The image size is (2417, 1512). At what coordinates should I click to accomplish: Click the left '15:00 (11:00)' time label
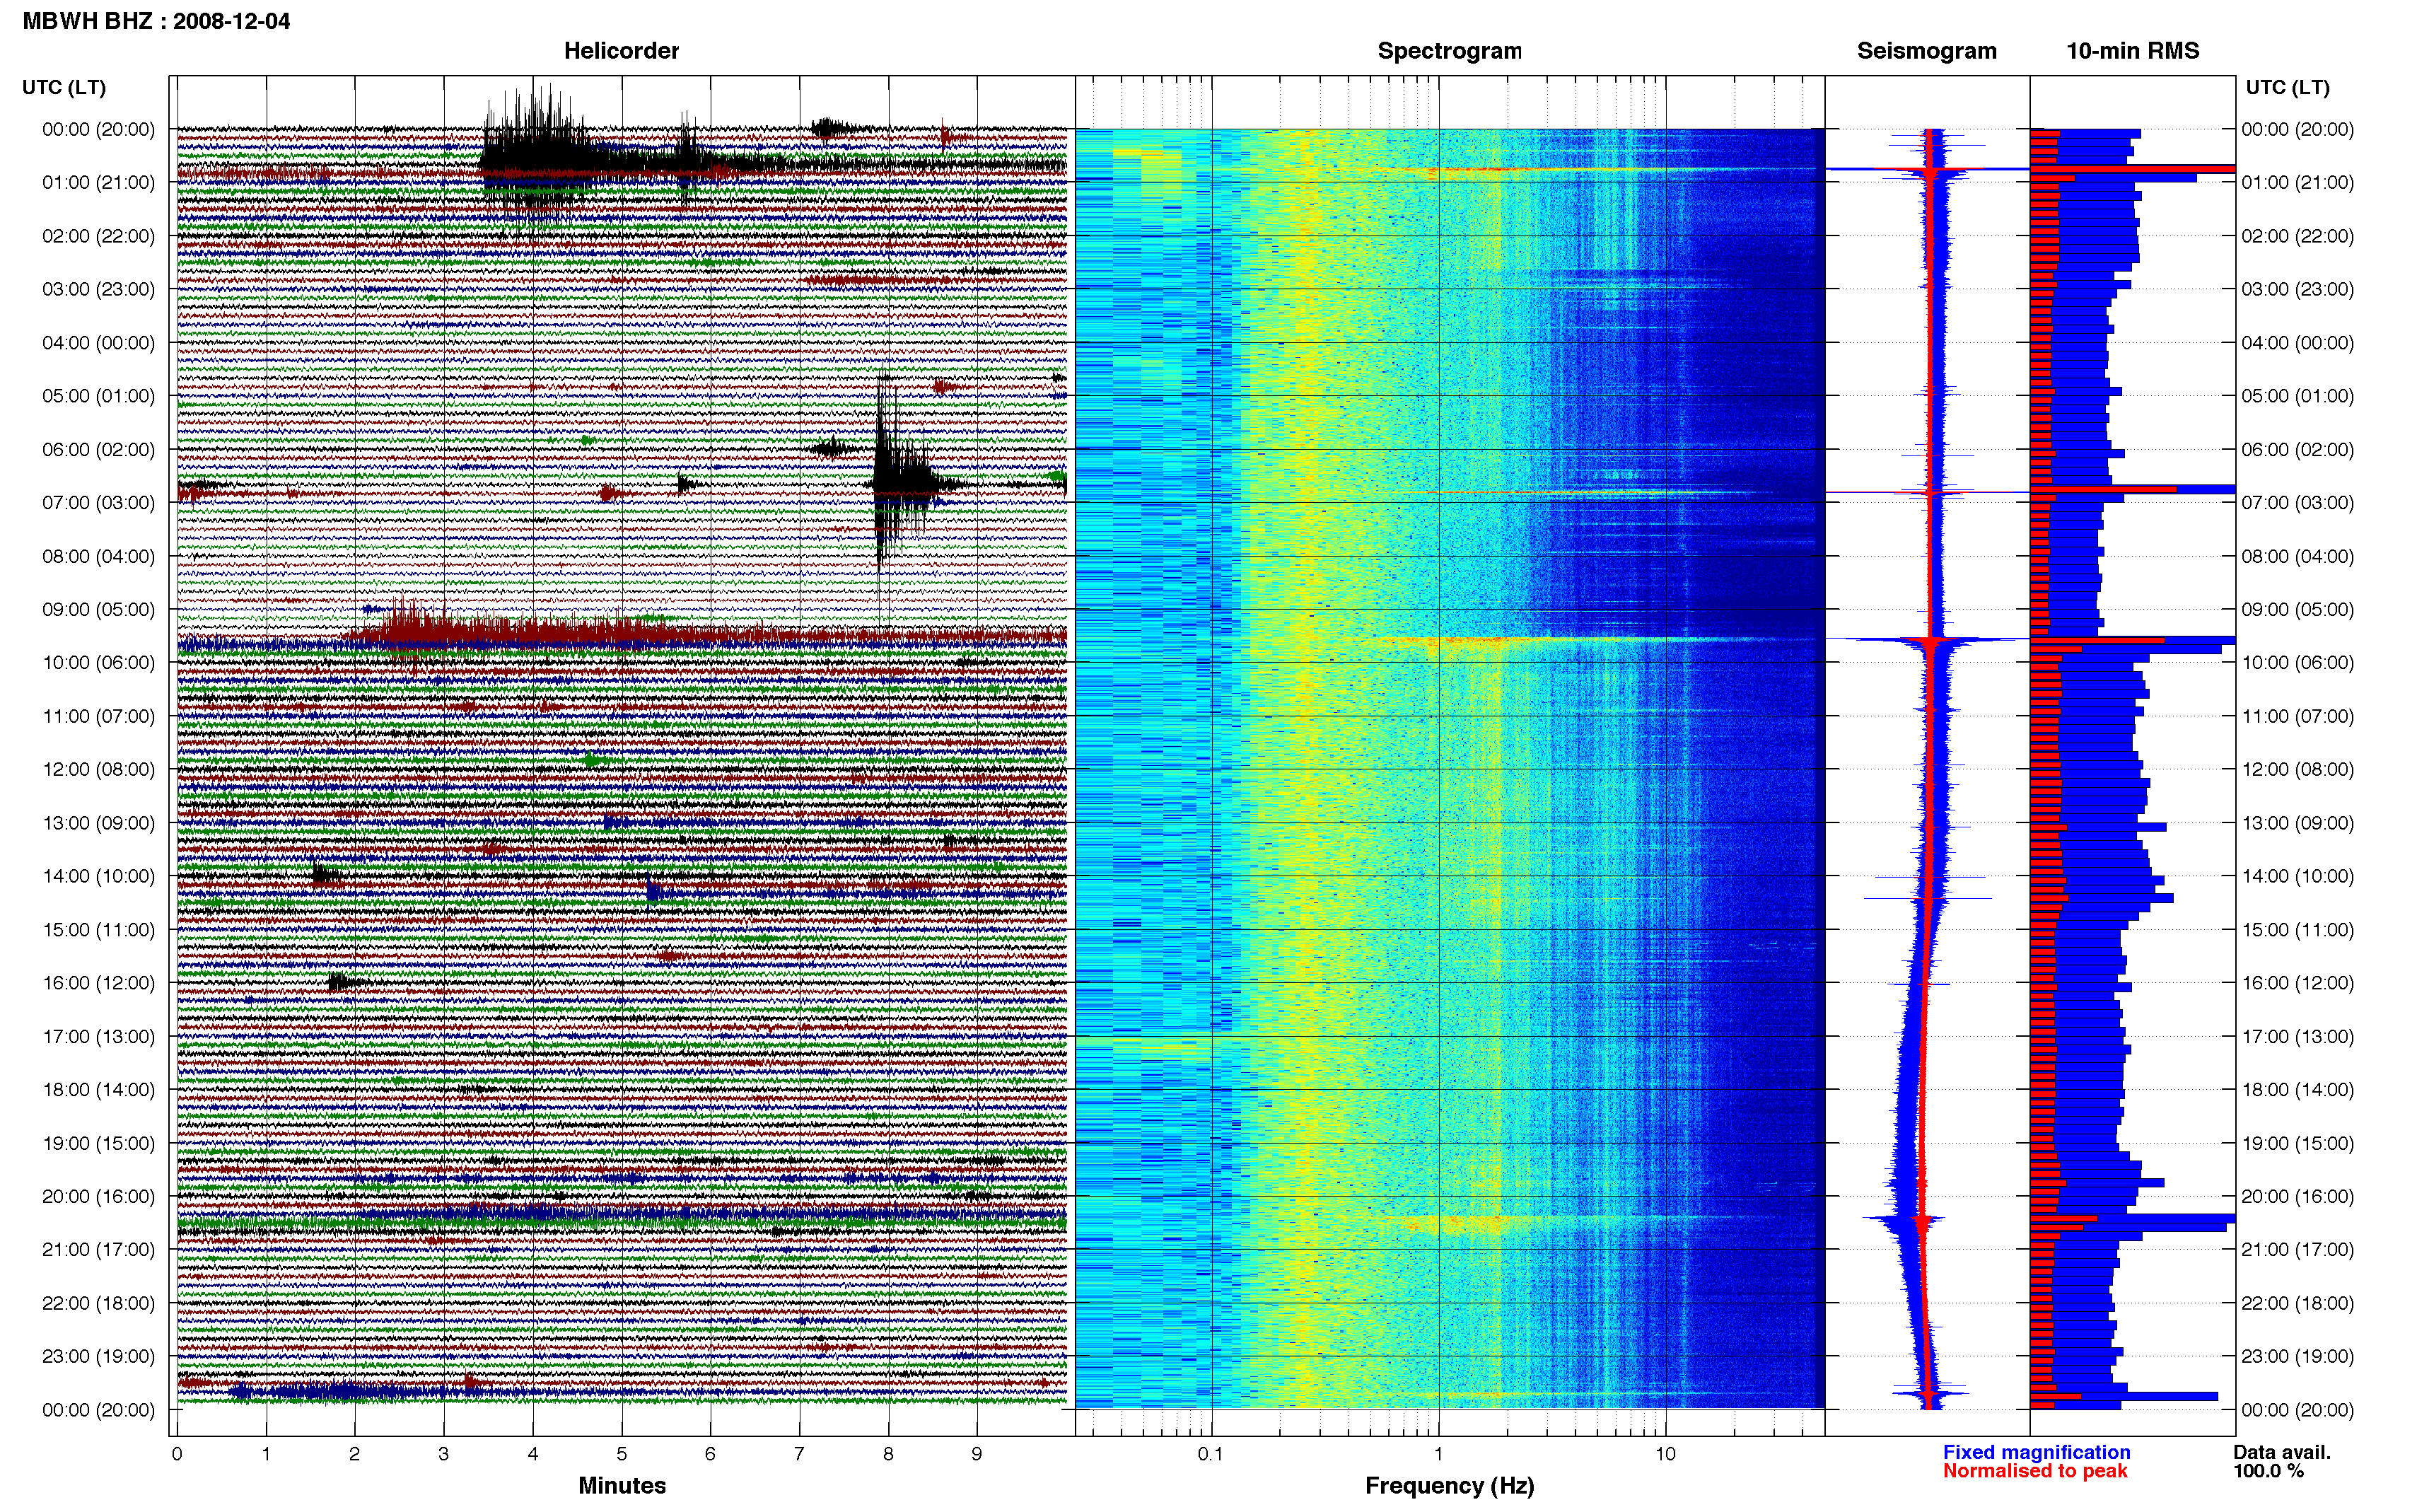click(x=98, y=929)
